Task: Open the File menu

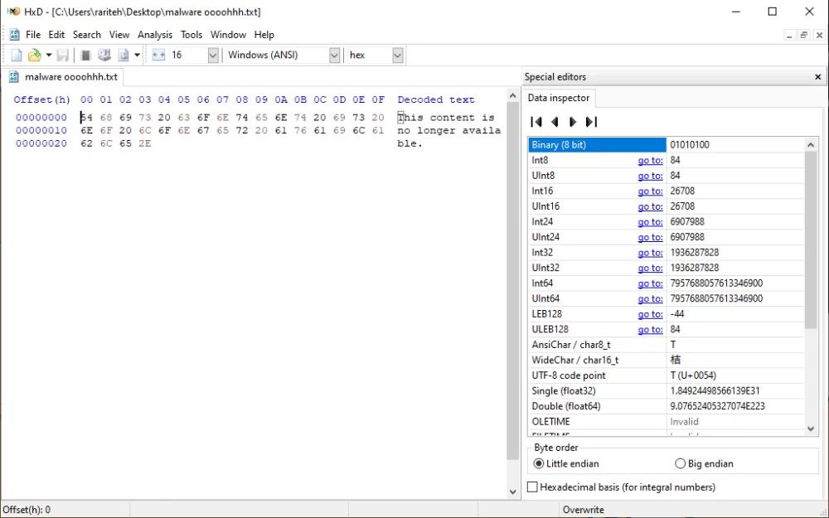Action: tap(33, 35)
